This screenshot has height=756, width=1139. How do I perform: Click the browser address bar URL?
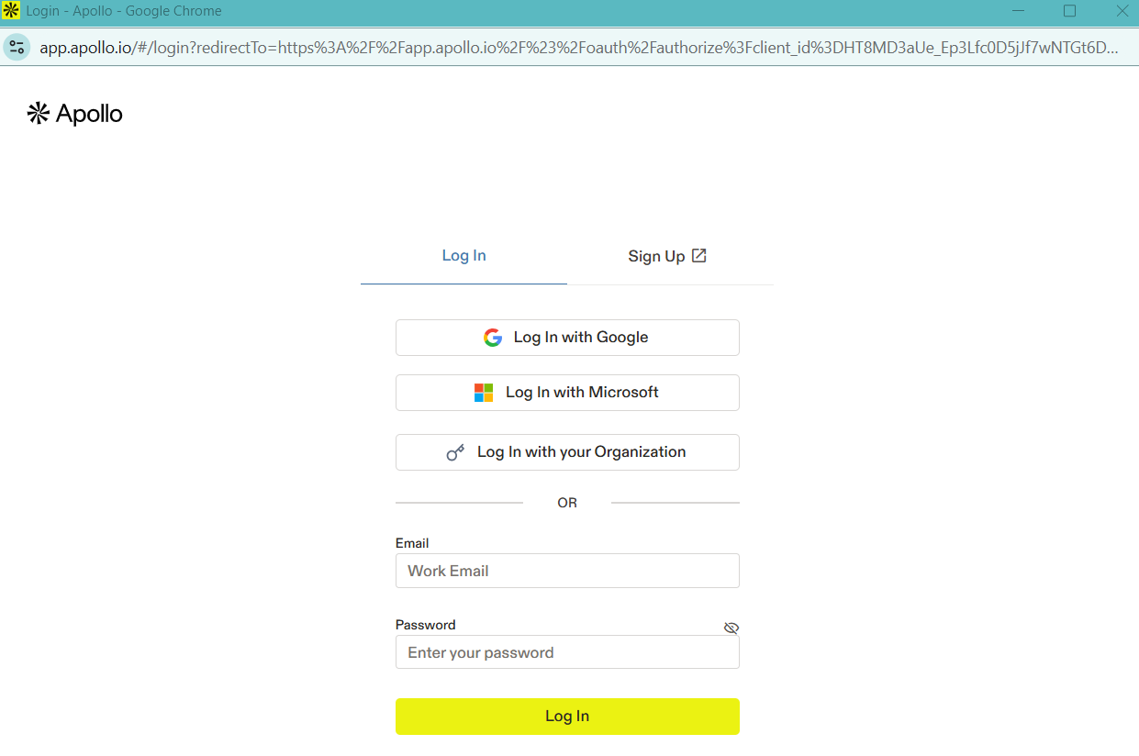pyautogui.click(x=578, y=48)
